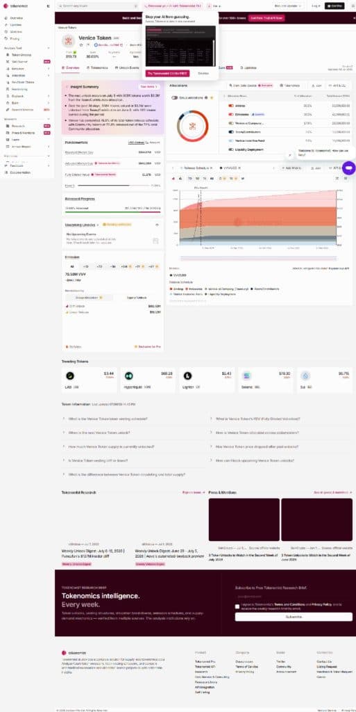356x712 pixels.
Task: Expand 'When is the next Venice Token unlock?'
Action: coord(133,432)
